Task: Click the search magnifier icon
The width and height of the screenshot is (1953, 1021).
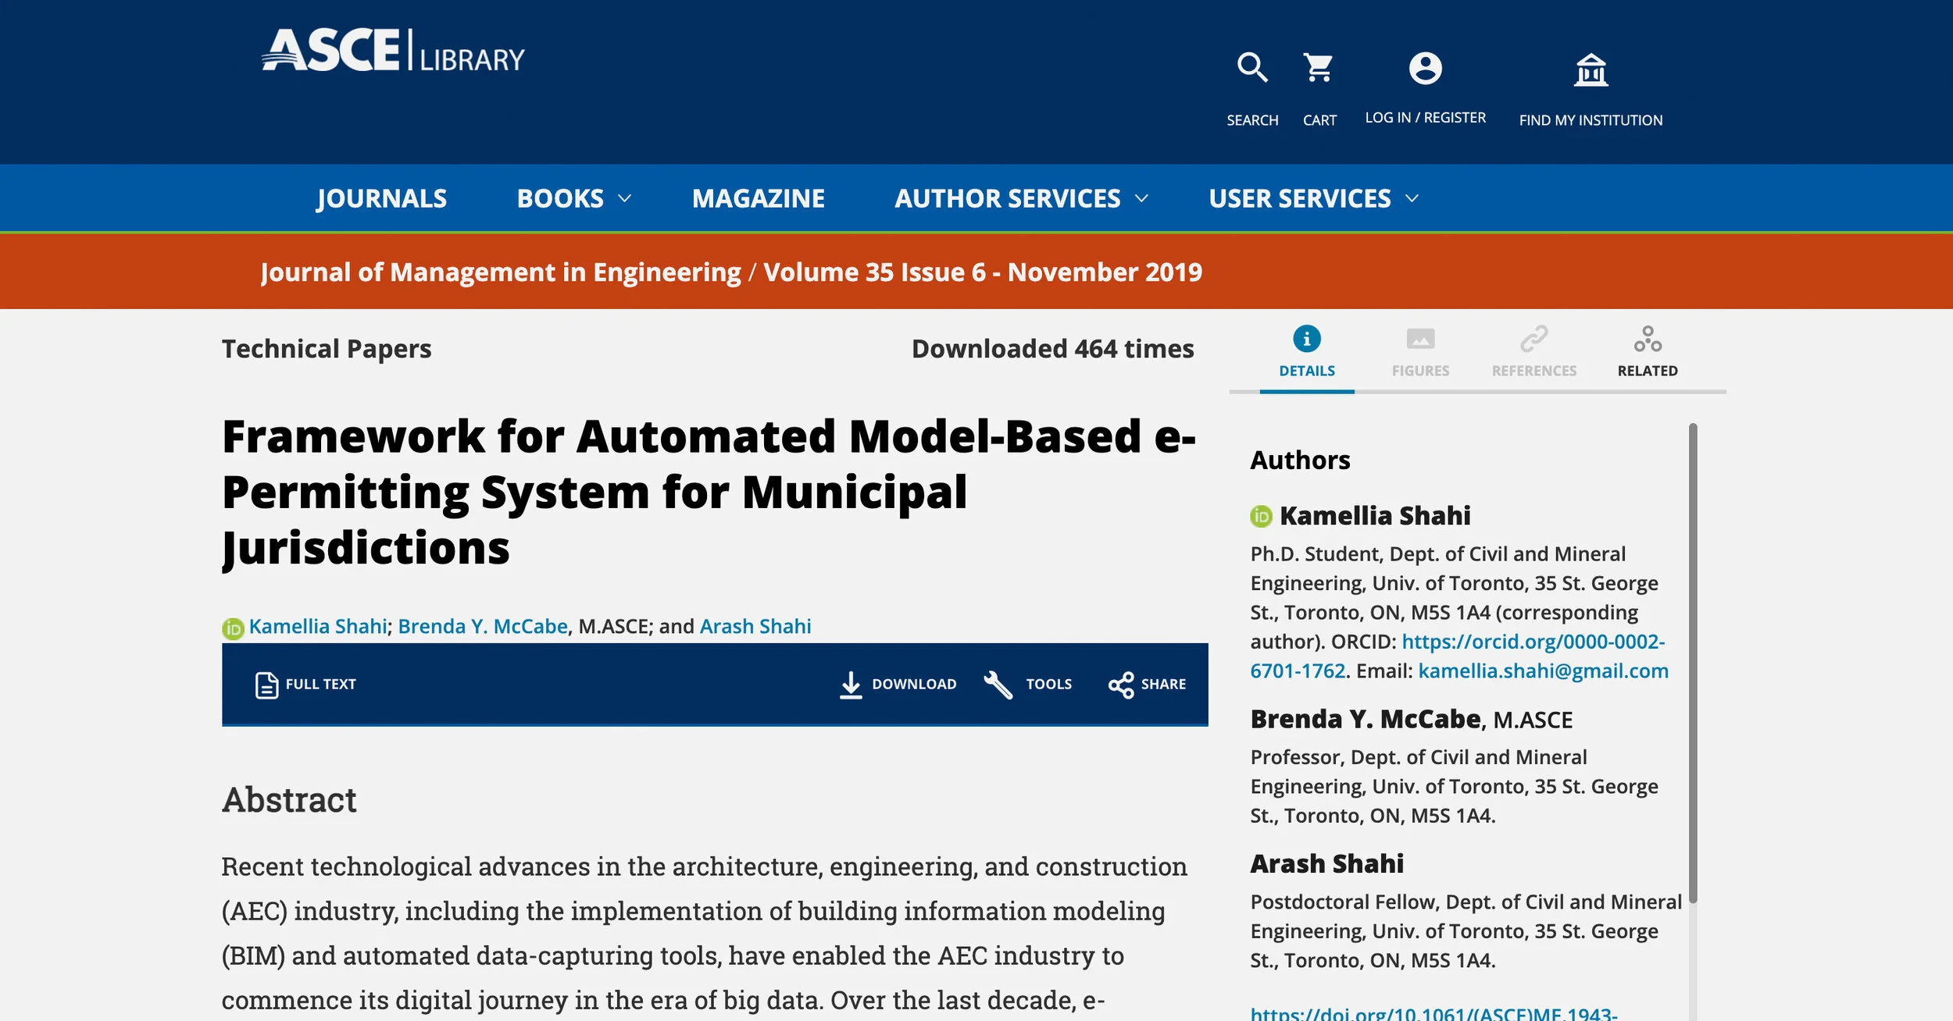Action: [1251, 68]
